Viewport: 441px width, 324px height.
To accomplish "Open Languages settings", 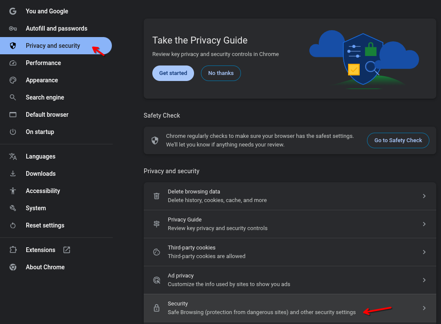I will tap(56, 156).
